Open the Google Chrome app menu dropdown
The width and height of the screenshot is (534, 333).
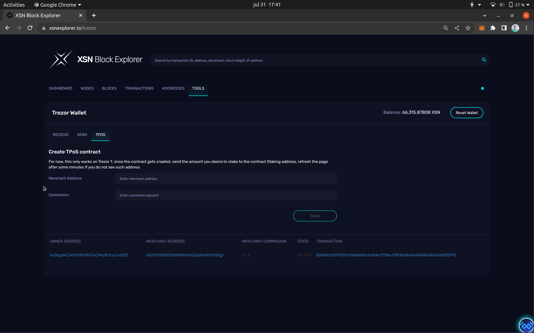point(58,5)
